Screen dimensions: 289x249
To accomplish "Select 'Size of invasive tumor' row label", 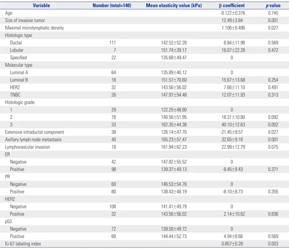I will pyautogui.click(x=25, y=20).
